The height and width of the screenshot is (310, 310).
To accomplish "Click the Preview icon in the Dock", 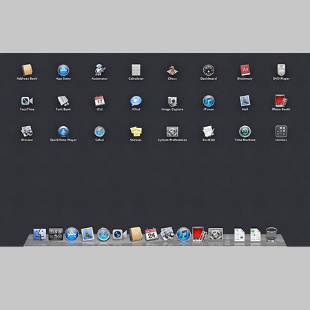I will coord(167,234).
